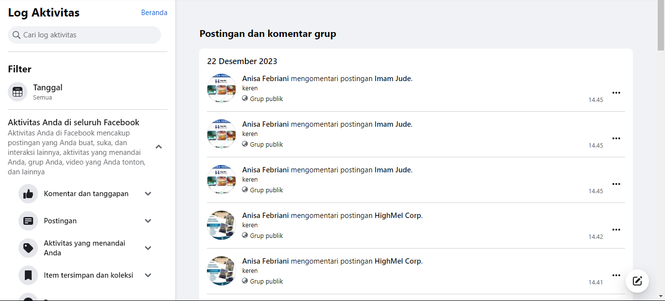Open three-dot menu for the 14.41 comment
The height and width of the screenshot is (301, 665).
[616, 275]
